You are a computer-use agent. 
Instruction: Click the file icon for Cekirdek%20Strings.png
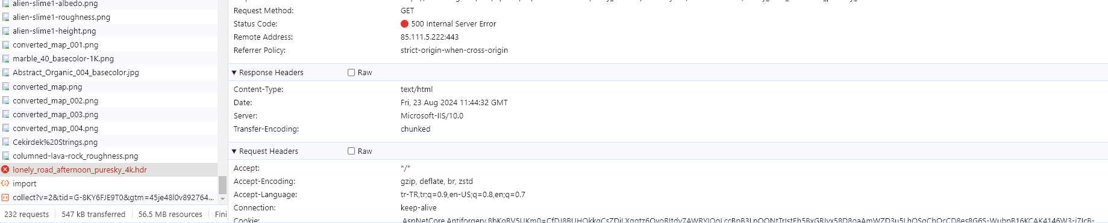tap(5, 142)
